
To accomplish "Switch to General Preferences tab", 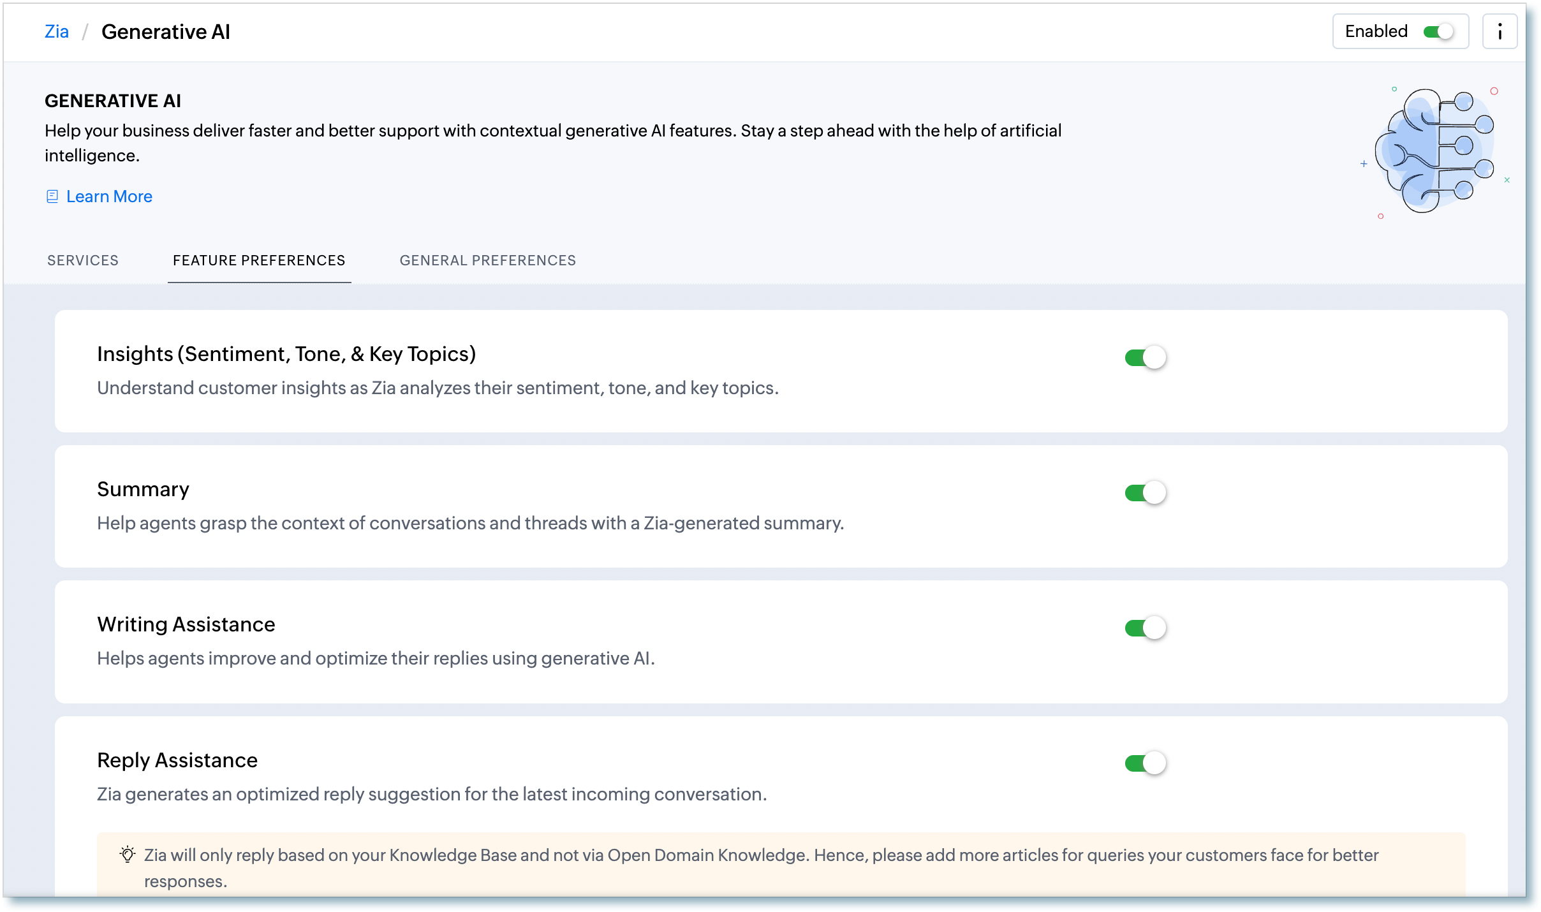I will (x=488, y=260).
